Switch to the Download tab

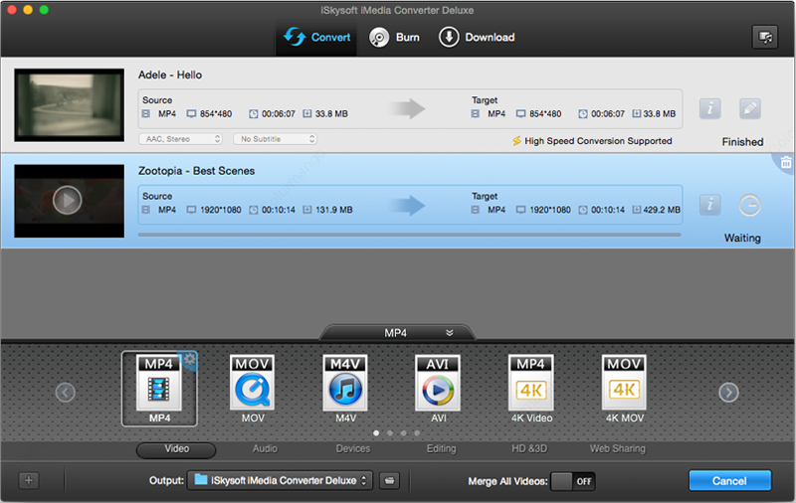(x=477, y=37)
